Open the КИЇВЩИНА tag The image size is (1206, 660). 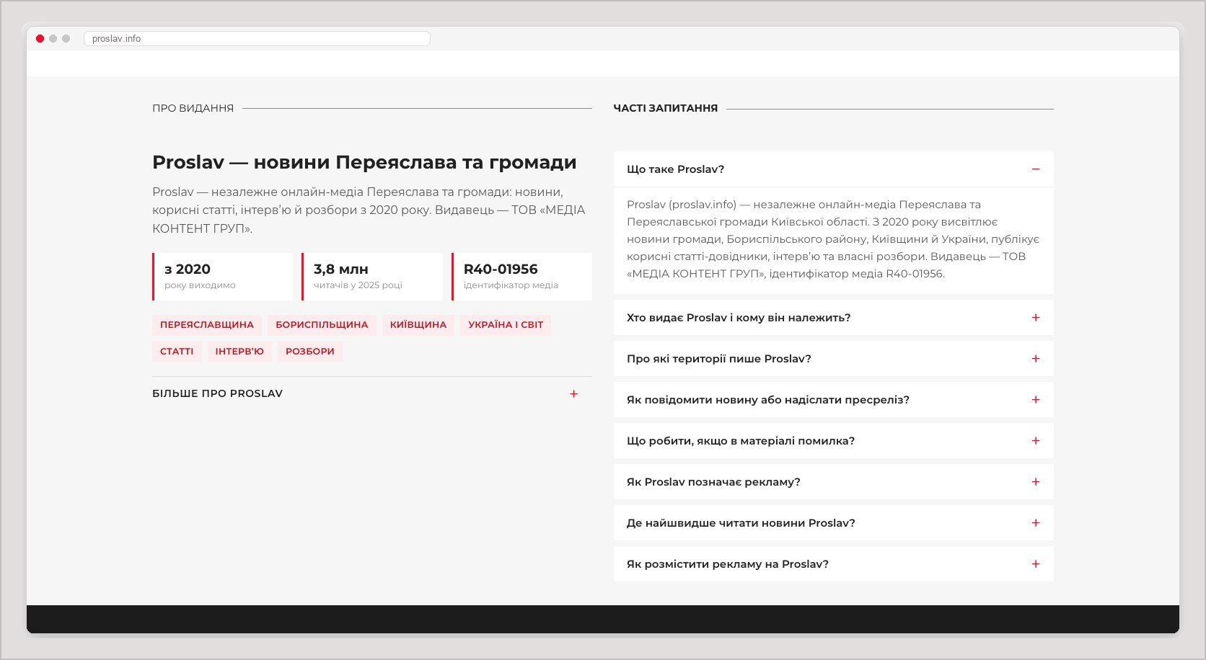tap(418, 325)
